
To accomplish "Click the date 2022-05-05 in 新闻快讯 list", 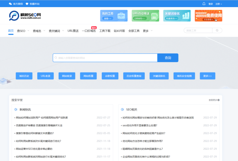I will [103, 133].
